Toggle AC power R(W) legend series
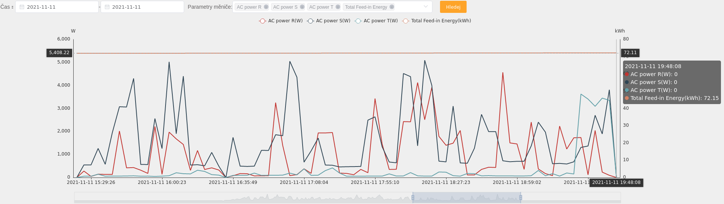 [x=281, y=21]
